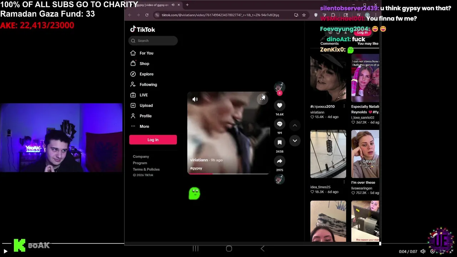Open the bicycle wheel video thumbnail
Screen dimensions: 457x257
coord(328,154)
